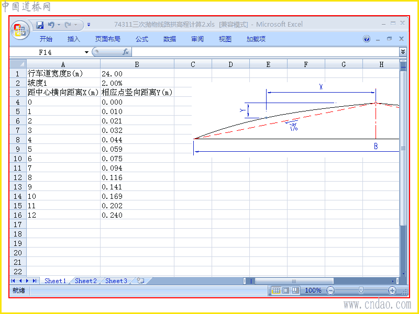
Task: Click the Redo arrow icon
Action: (x=68, y=25)
